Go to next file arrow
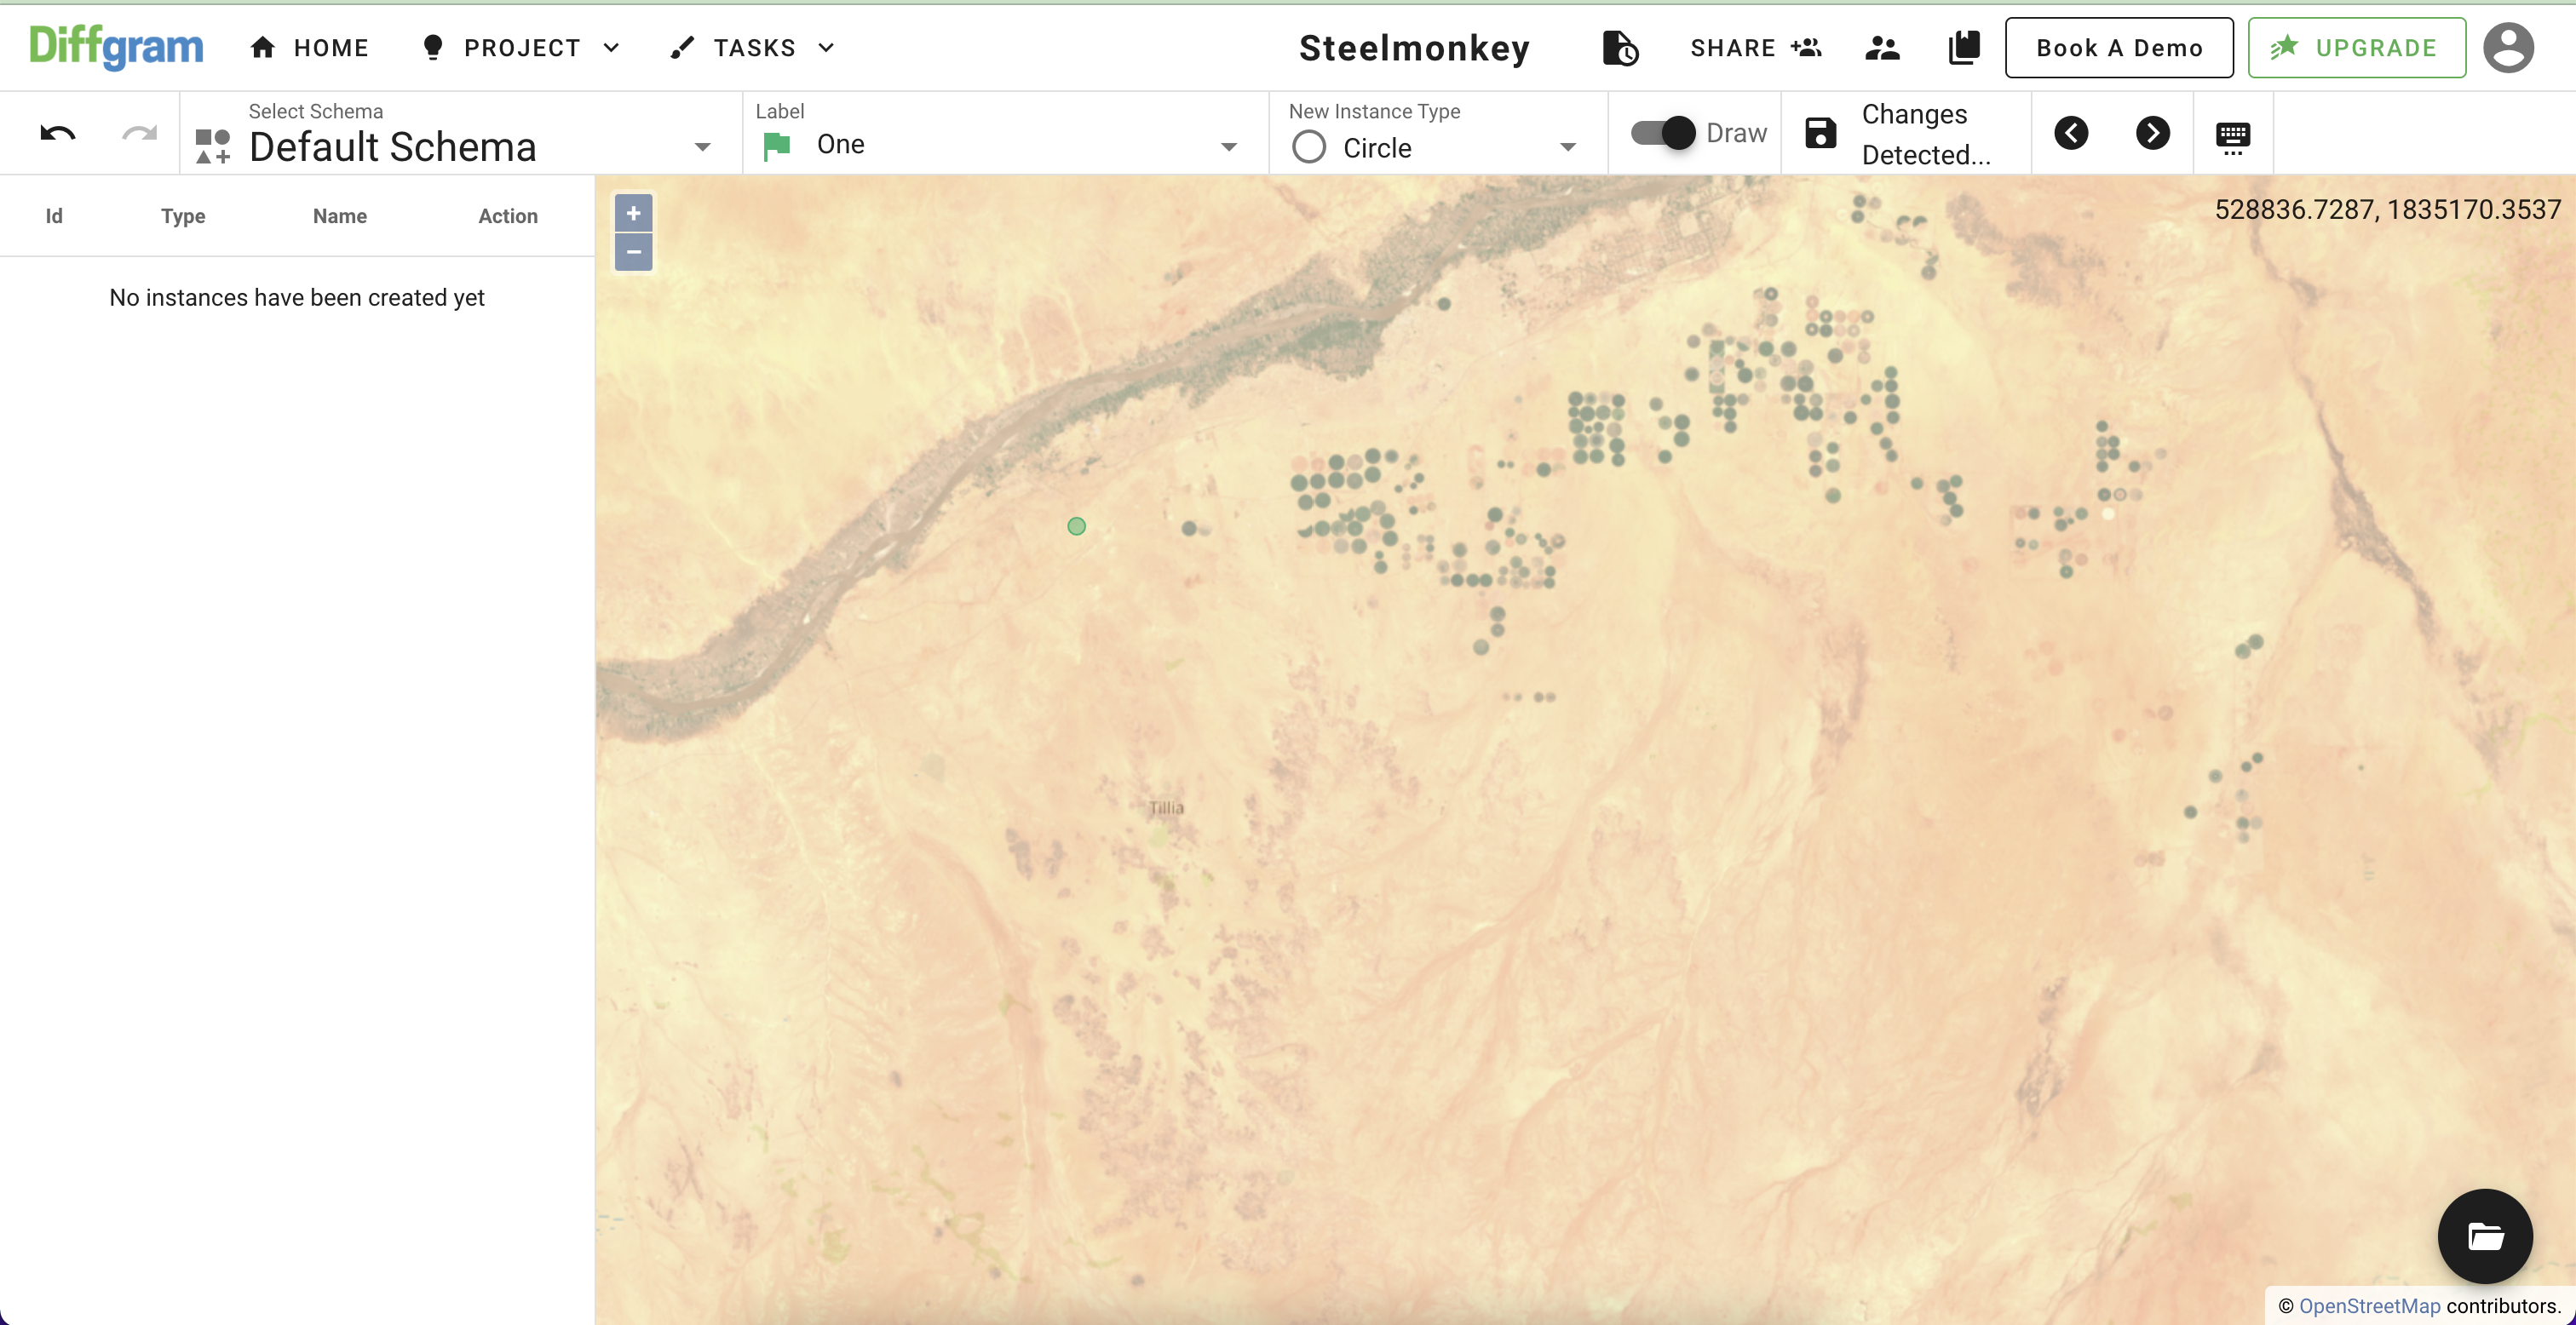Image resolution: width=2576 pixels, height=1325 pixels. 2152,133
